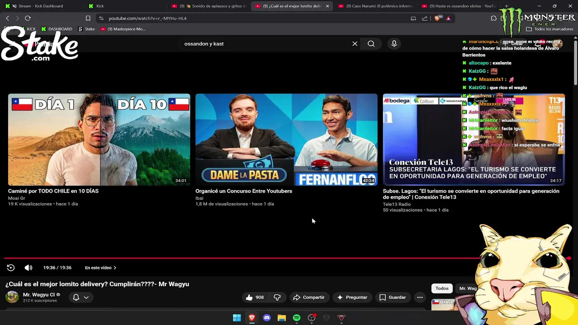The height and width of the screenshot is (325, 578).
Task: Open the share page icon in address bar
Action: pyautogui.click(x=424, y=19)
